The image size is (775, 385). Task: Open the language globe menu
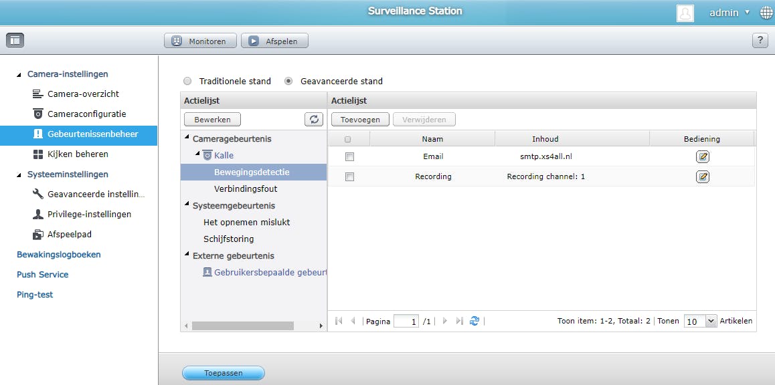766,12
